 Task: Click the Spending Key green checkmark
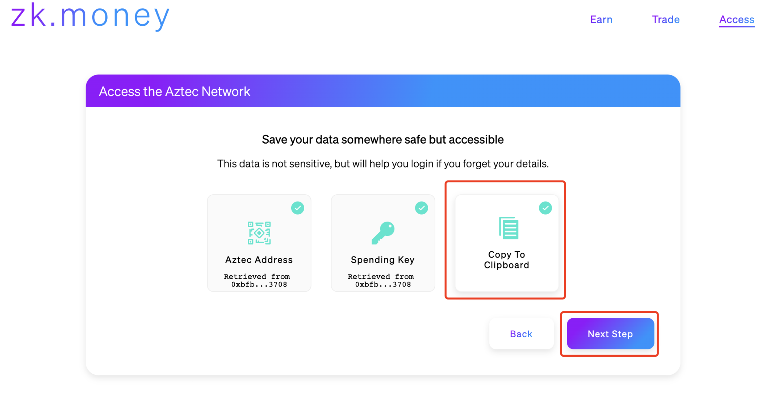click(421, 208)
